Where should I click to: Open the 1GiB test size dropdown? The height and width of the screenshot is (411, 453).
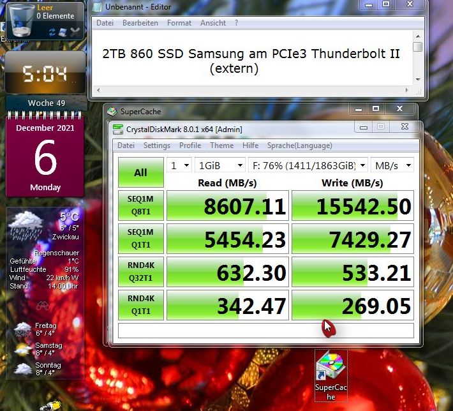pos(220,165)
